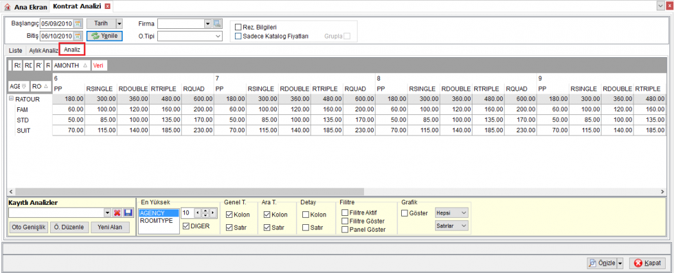
Task: Click the red Veri field header
Action: coord(99,66)
